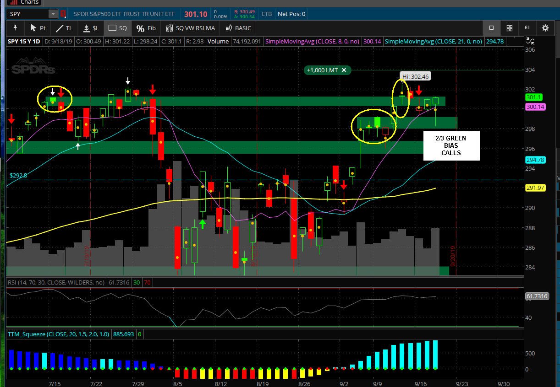Expand the SPY symbol dropdown
This screenshot has height=387, width=560.
[x=54, y=14]
